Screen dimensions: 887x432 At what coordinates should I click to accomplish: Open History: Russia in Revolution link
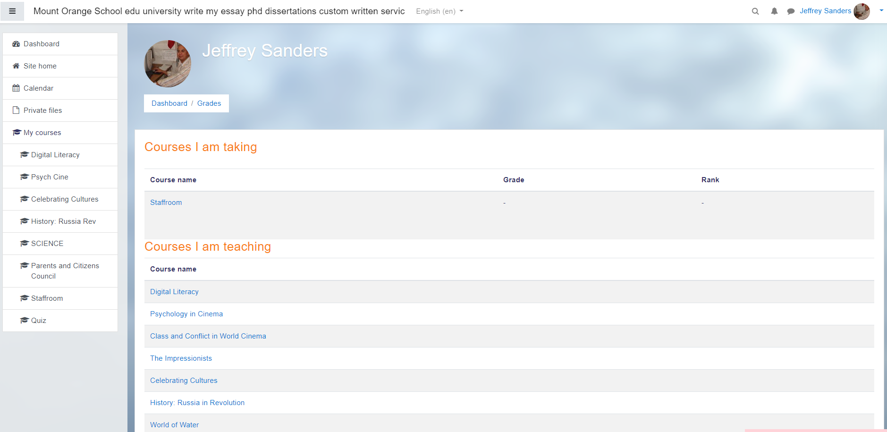click(x=197, y=403)
